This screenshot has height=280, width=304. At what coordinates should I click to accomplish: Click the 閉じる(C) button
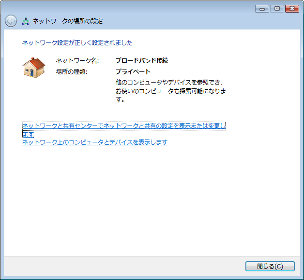point(270,266)
